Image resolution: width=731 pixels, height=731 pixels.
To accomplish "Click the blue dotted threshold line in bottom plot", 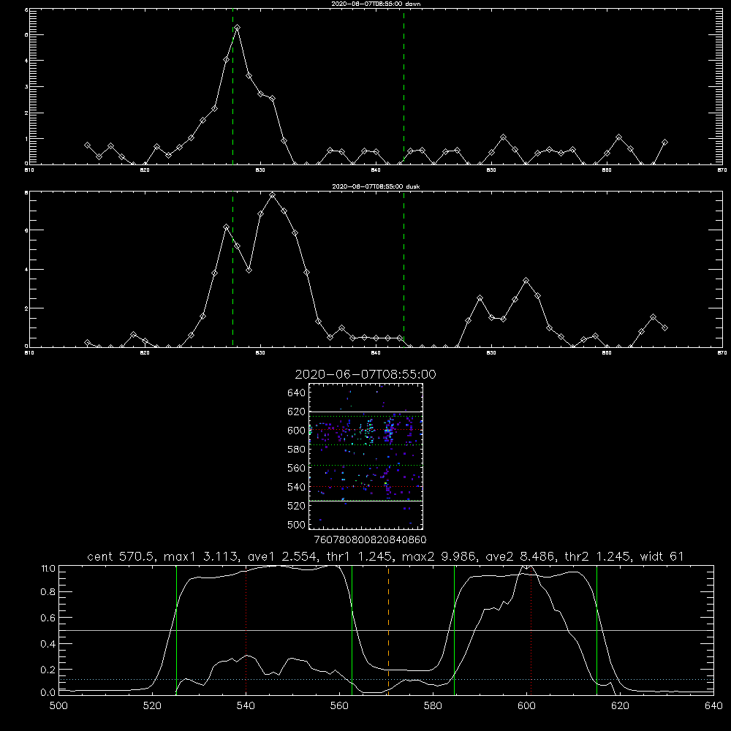I will coord(386,679).
